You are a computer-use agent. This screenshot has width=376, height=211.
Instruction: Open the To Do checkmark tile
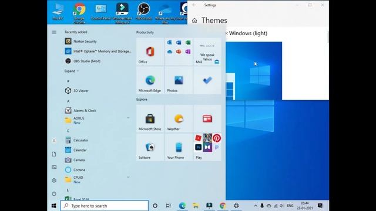[x=207, y=80]
